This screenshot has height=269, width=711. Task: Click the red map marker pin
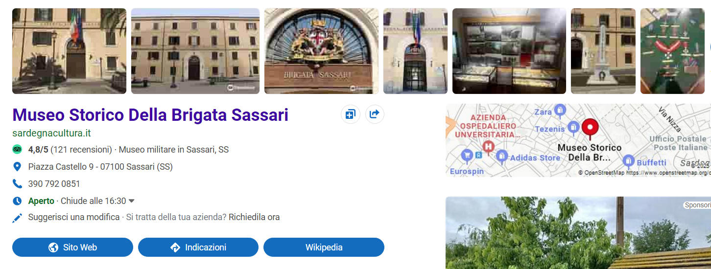590,128
